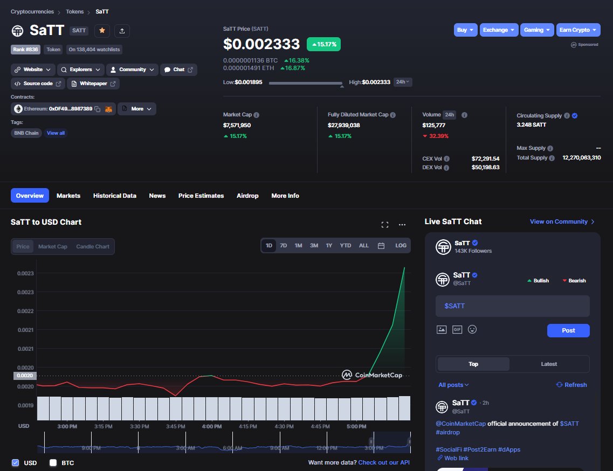
Task: Check the BTC currency checkbox
Action: pos(53,463)
